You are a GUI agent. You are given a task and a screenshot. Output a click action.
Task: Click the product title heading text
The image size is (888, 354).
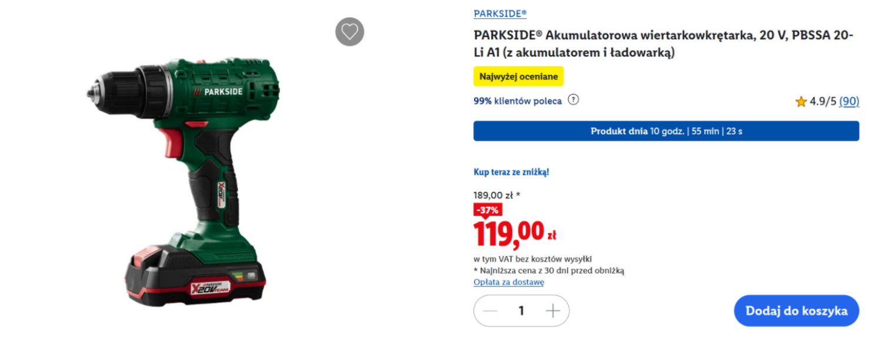(663, 44)
